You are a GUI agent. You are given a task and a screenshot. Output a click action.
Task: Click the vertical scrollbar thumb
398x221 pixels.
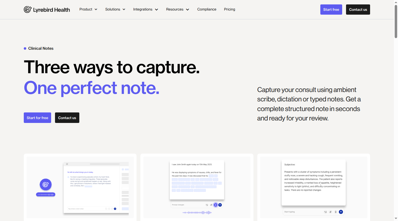396,21
